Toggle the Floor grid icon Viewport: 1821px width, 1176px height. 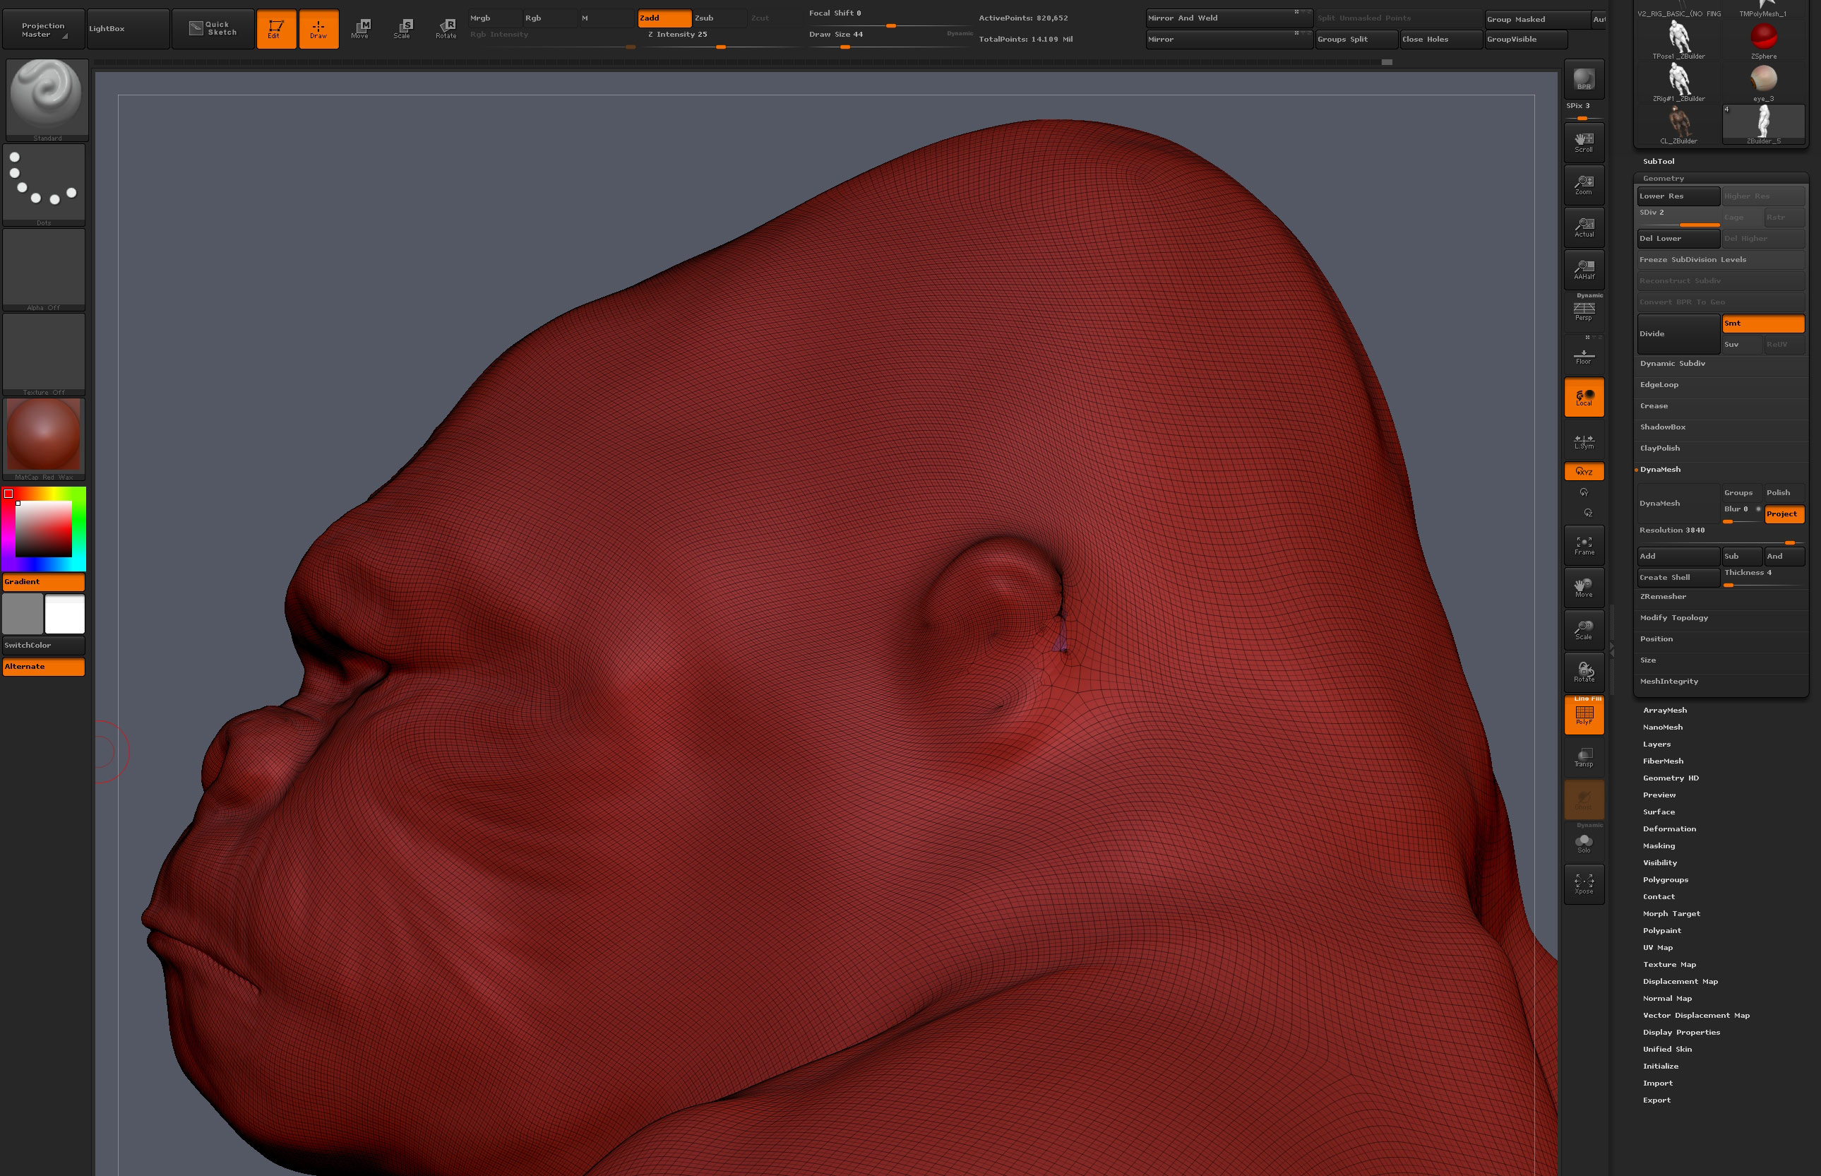1584,355
